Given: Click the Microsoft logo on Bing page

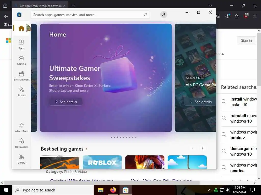Looking at the screenshot, I should [8, 40].
